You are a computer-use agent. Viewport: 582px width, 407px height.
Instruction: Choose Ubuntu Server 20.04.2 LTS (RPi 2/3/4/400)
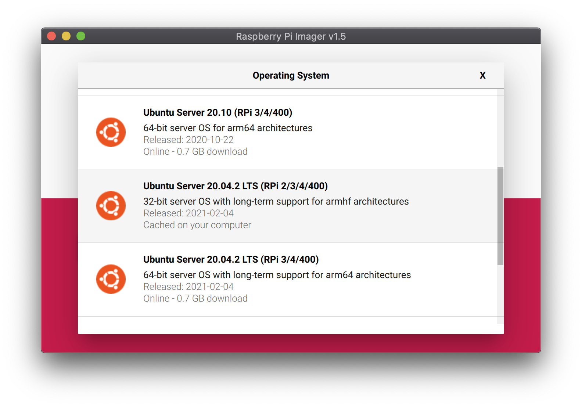click(235, 186)
